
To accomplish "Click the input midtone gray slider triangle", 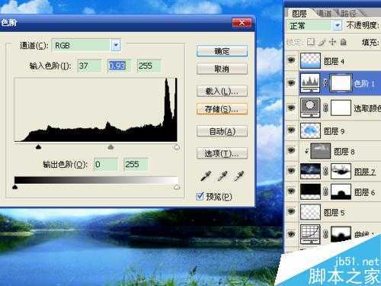I will click(x=110, y=146).
